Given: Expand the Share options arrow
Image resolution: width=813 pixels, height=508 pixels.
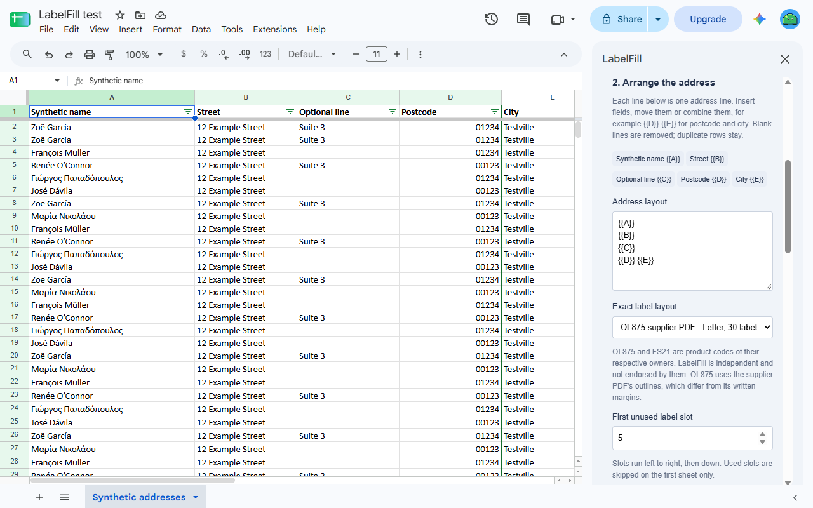Looking at the screenshot, I should coord(658,19).
